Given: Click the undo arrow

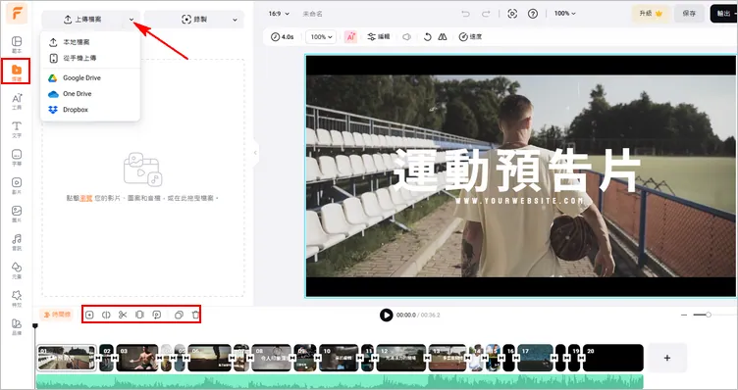Looking at the screenshot, I should click(466, 14).
